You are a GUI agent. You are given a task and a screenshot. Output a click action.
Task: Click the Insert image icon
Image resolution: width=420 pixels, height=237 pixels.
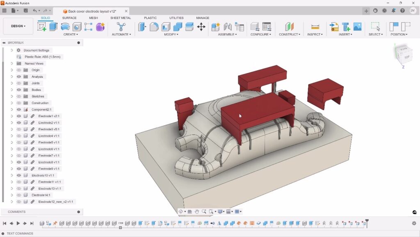[x=357, y=27]
